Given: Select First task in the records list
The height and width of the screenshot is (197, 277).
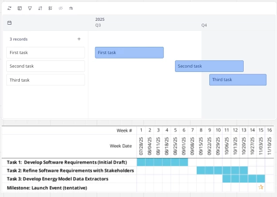Looking at the screenshot, I should click(x=45, y=53).
